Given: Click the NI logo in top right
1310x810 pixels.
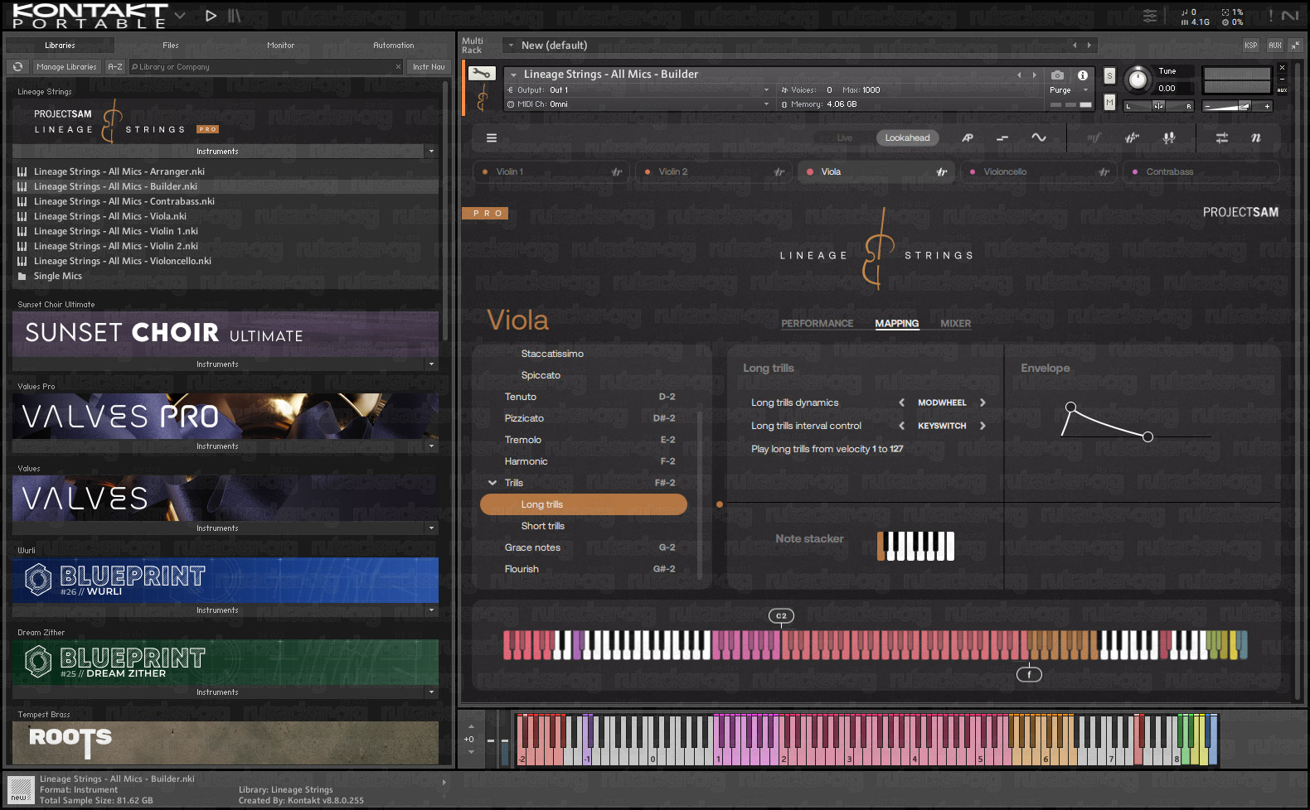Looking at the screenshot, I should (1290, 16).
